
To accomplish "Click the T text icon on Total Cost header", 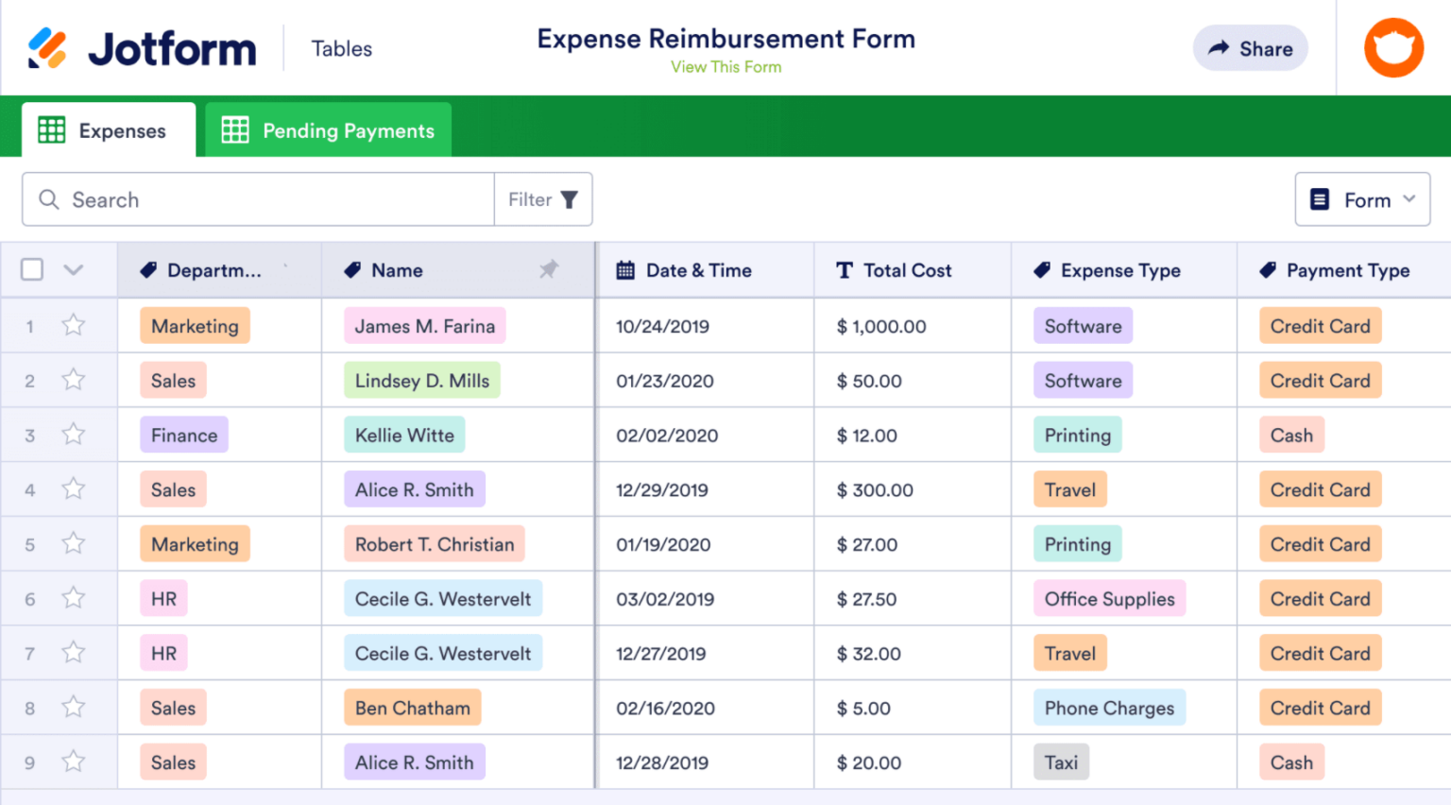I will tap(844, 269).
